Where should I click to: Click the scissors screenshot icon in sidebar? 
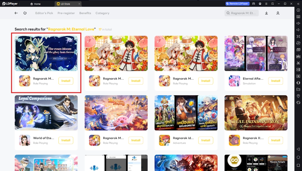[x=298, y=63]
